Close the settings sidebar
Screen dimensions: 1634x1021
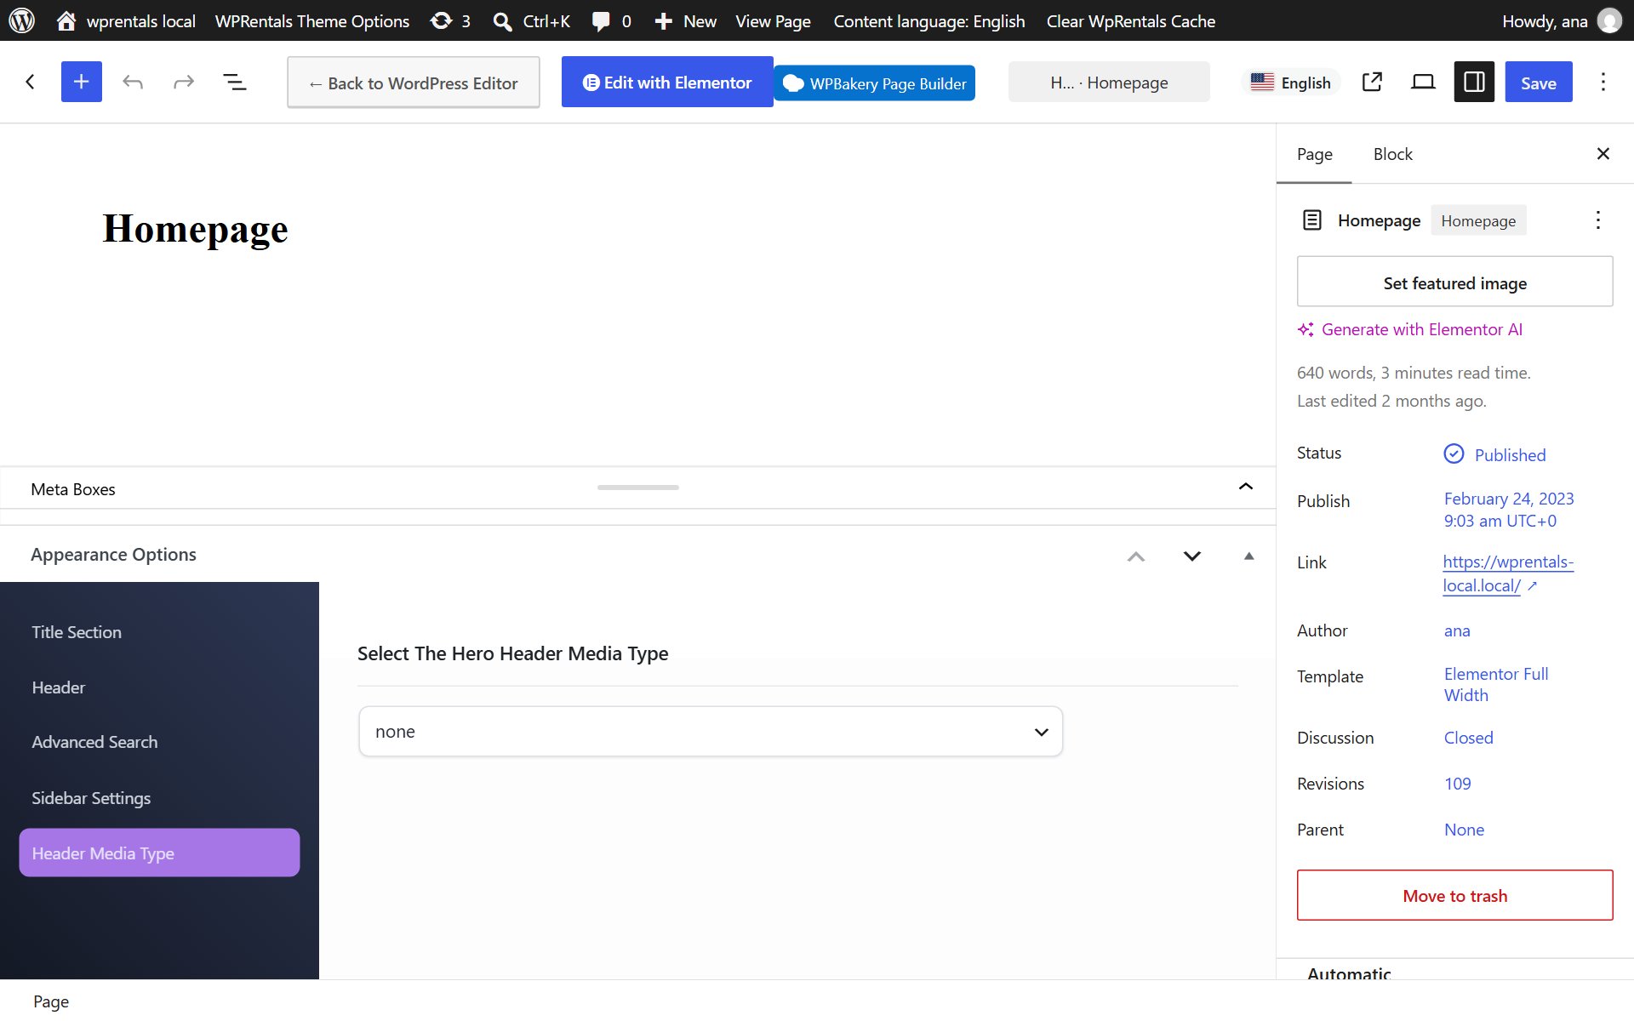click(1603, 154)
